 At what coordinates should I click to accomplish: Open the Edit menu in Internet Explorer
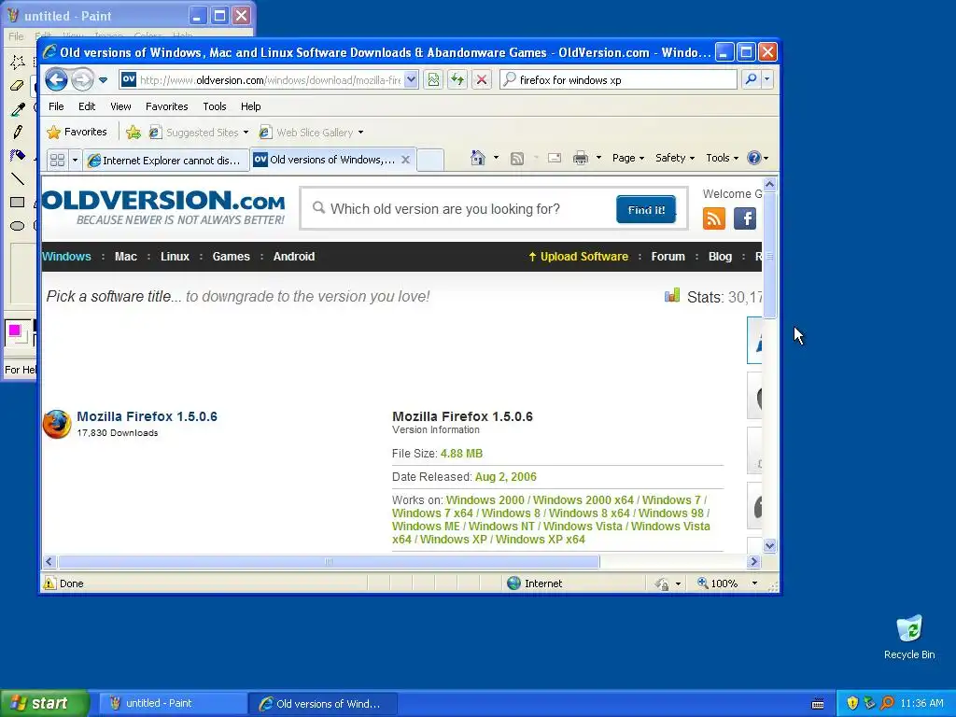87,106
